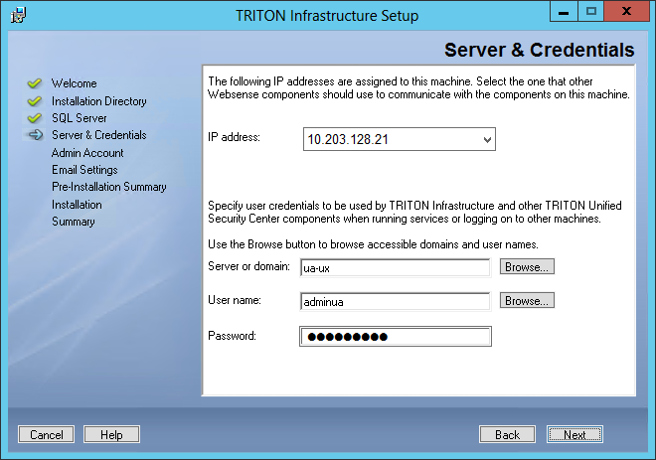This screenshot has width=656, height=460.
Task: Go Back to the SQL Server step
Action: 507,434
